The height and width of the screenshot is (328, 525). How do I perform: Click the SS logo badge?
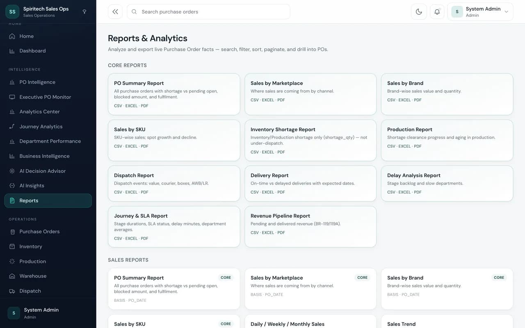pyautogui.click(x=12, y=12)
